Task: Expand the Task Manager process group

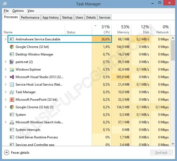Action: click(x=6, y=92)
